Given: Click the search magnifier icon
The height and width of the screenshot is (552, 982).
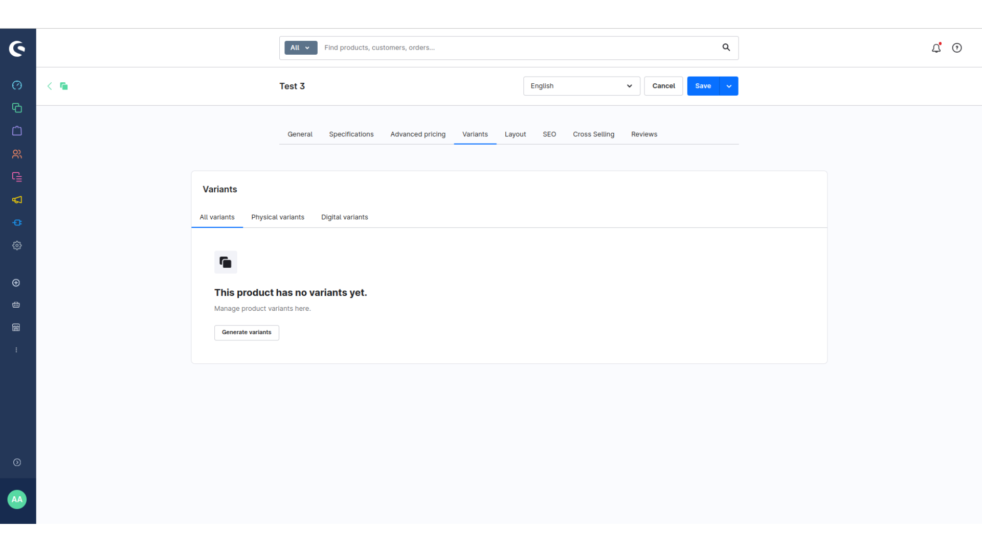Looking at the screenshot, I should (726, 48).
